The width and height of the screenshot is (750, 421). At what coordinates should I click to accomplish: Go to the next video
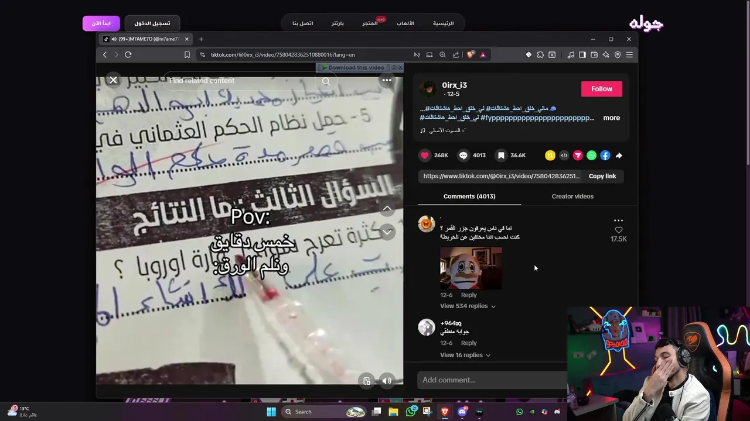[x=387, y=232]
